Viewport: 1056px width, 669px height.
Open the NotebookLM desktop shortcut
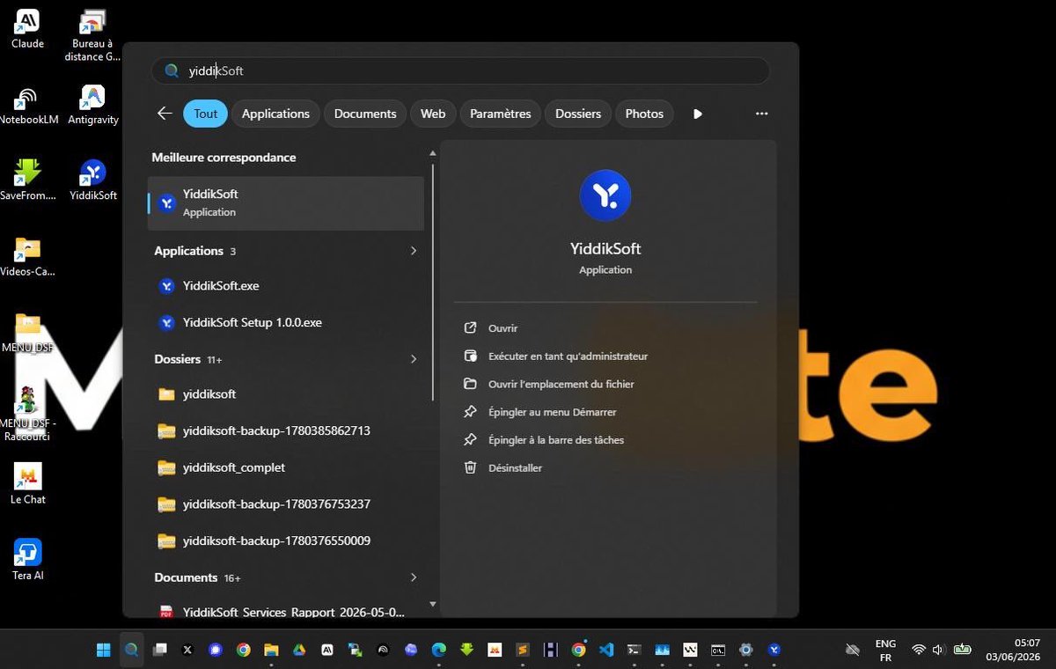27,106
